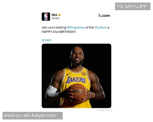Click the HAPPY 41st BIRTHDAY! text line
This screenshot has width=153, height=122.
(x=59, y=32)
